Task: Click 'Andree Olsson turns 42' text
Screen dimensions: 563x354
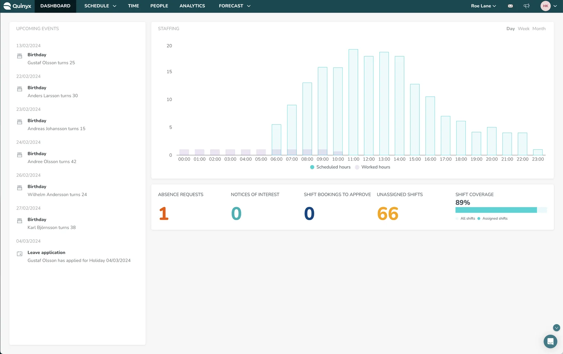Action: [x=52, y=162]
